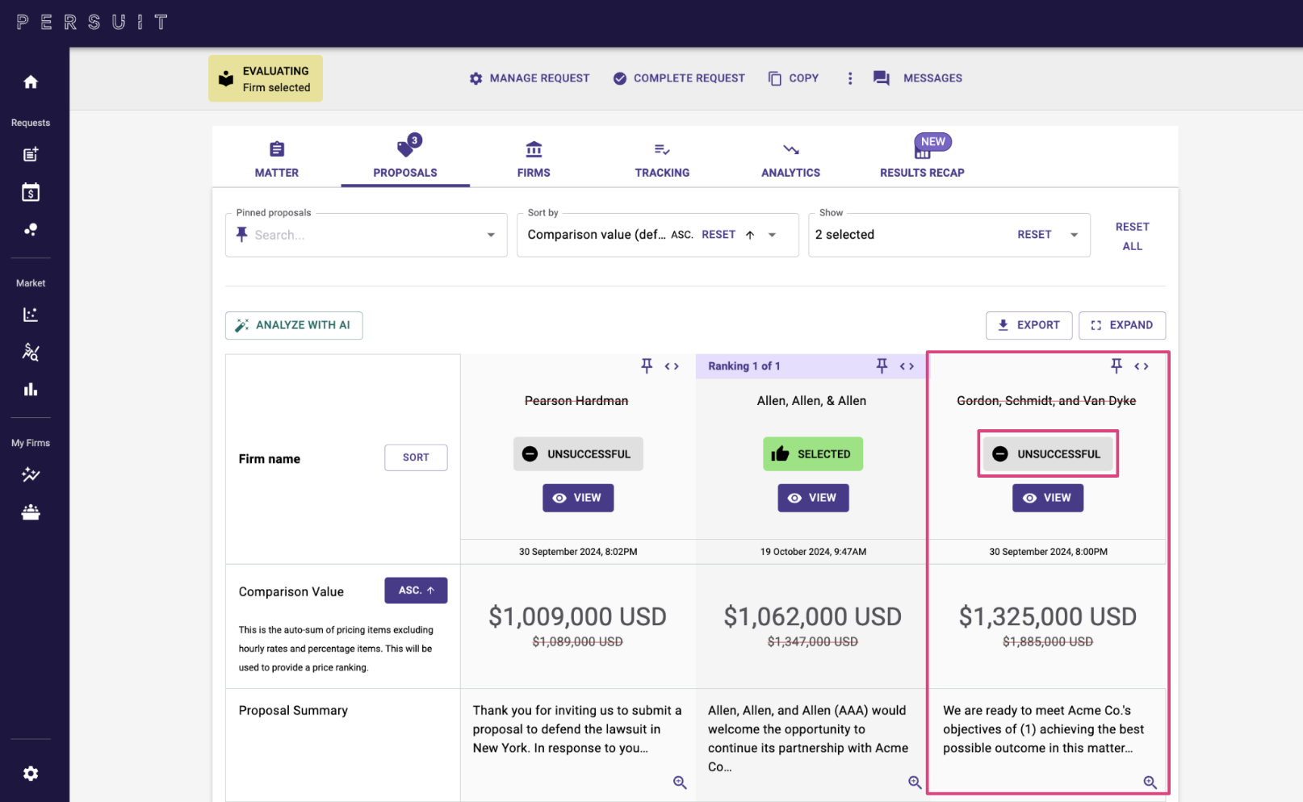Screen dimensions: 1303x802
Task: Click Analyze with AI
Action: (294, 325)
